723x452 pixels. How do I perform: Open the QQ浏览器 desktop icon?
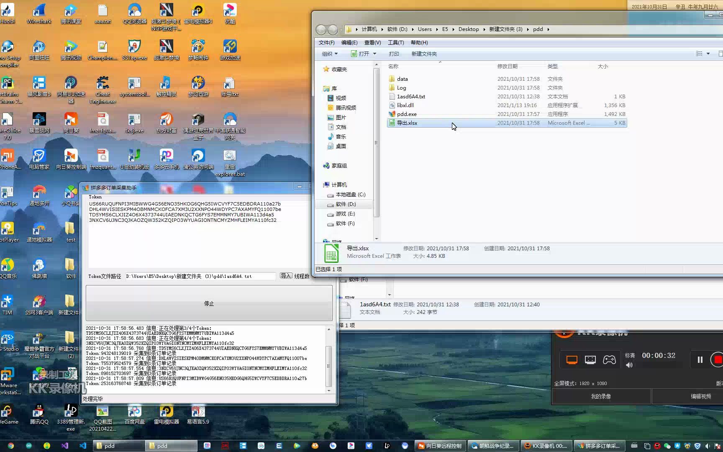pos(134,14)
